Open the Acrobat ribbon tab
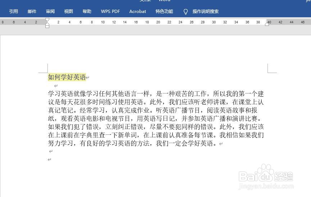This screenshot has width=311, height=197. pos(138,11)
